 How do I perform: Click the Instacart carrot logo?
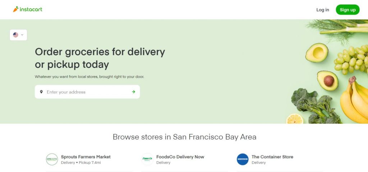(x=15, y=9)
